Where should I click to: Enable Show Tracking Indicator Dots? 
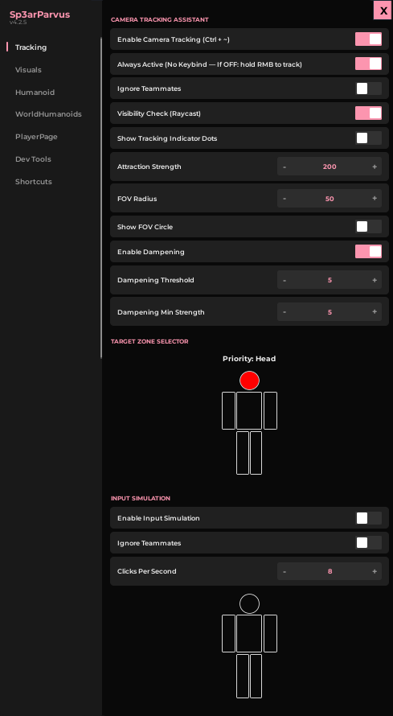tap(368, 138)
